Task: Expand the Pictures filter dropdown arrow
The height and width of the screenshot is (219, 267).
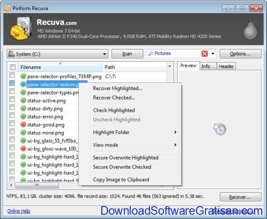Action: pos(213,54)
